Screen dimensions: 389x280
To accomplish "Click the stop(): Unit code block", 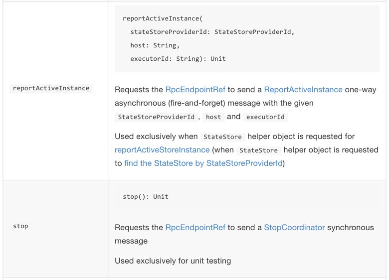I will (x=146, y=196).
